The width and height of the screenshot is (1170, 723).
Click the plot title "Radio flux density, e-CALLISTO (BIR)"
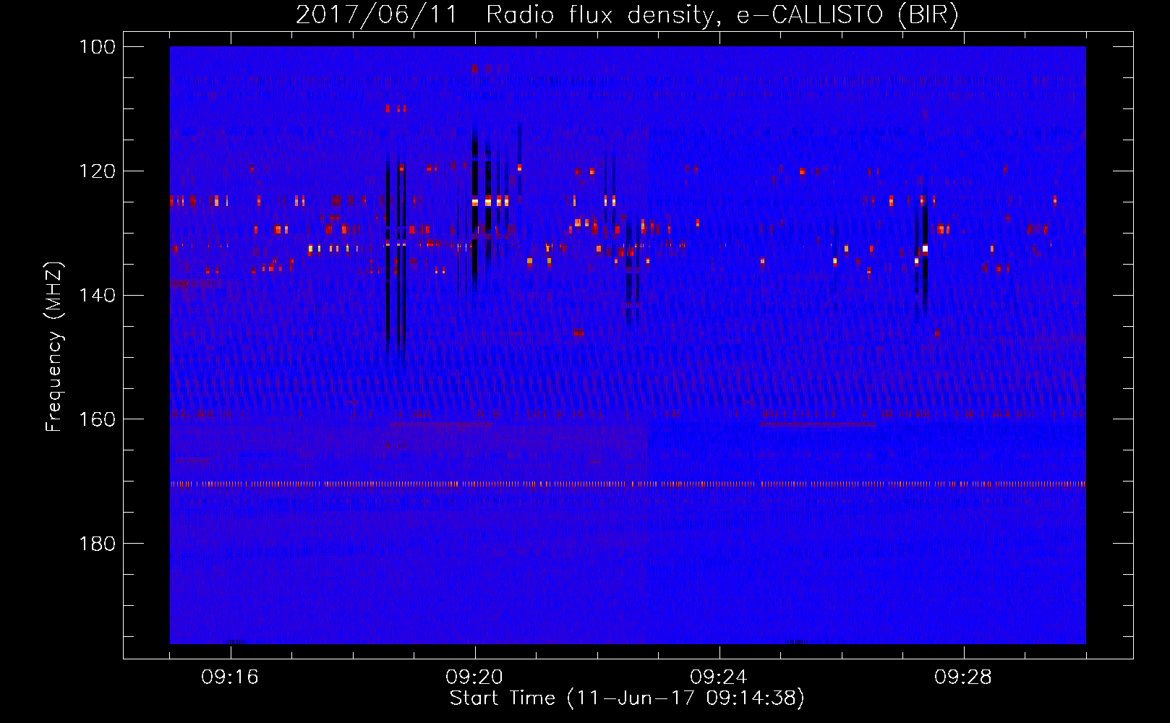click(722, 15)
